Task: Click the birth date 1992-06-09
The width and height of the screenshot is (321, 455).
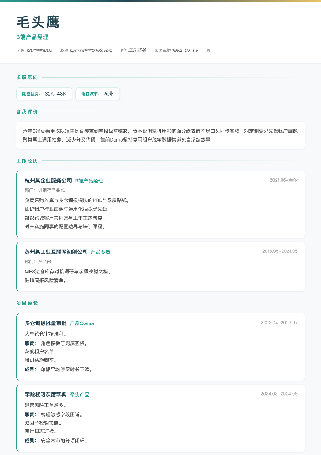Action: click(x=185, y=51)
